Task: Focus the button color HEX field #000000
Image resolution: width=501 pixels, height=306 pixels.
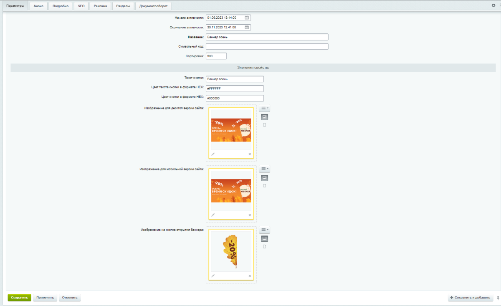Action: (235, 98)
